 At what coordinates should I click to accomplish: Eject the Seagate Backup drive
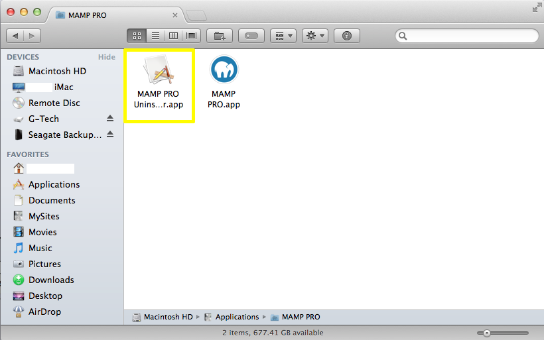point(110,135)
